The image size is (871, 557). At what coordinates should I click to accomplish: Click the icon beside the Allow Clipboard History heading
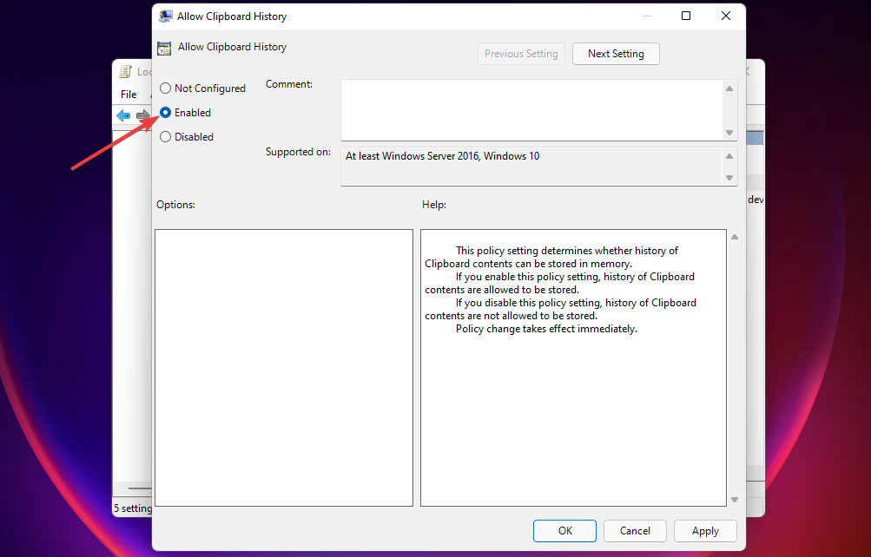coord(163,47)
